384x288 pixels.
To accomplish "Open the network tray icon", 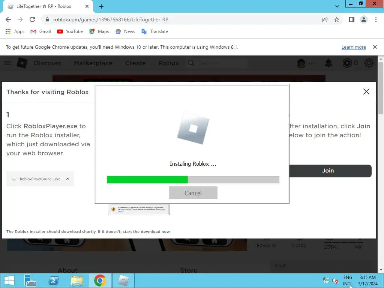I will click(x=326, y=280).
